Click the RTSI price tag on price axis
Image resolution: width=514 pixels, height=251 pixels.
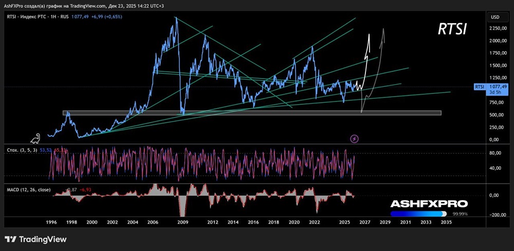point(480,87)
